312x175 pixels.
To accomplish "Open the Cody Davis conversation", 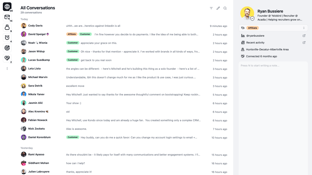I will (x=104, y=26).
